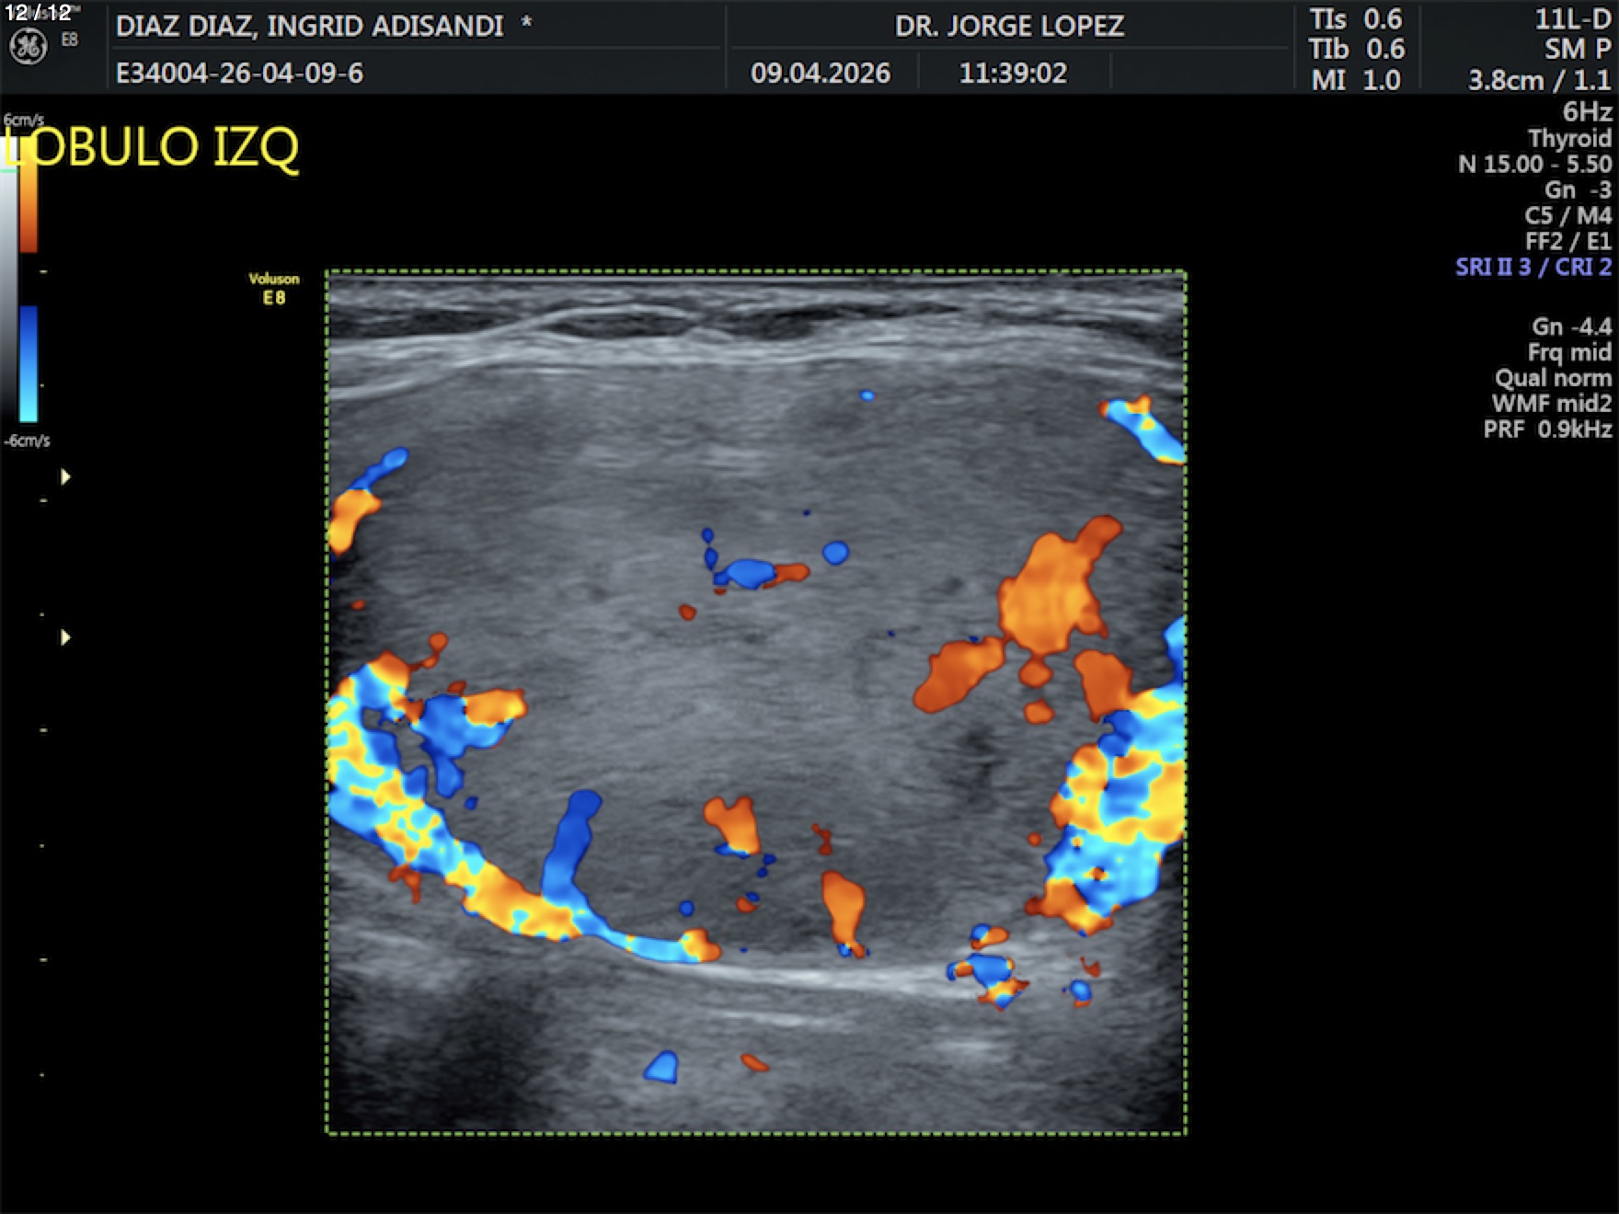
Task: Click the exam date 09.04.2026
Action: pos(820,73)
